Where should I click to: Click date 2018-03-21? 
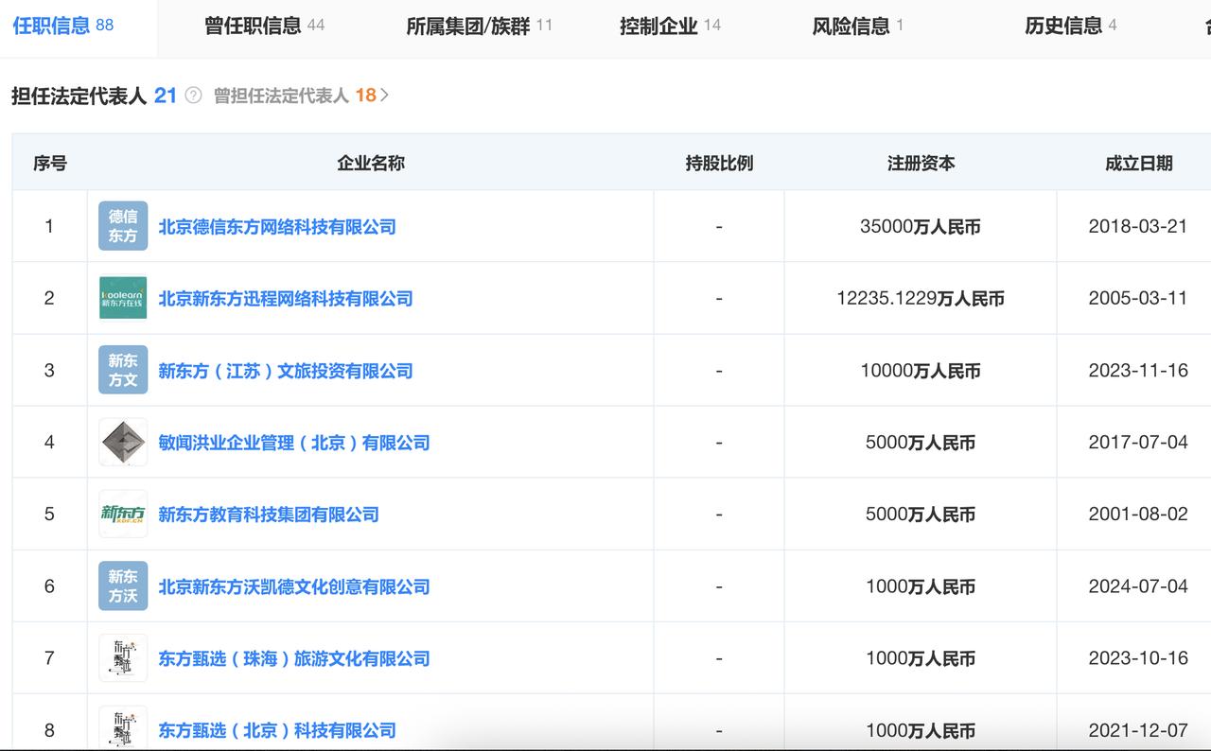click(x=1138, y=226)
